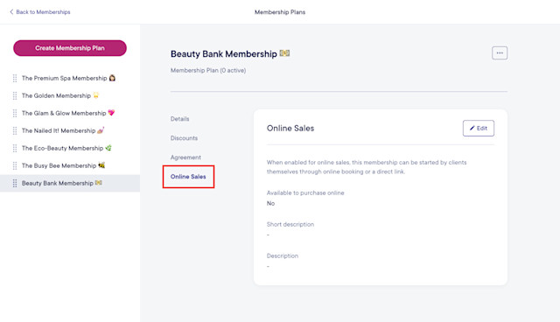Image resolution: width=560 pixels, height=322 pixels.
Task: Select the Agreement tab
Action: [185, 157]
